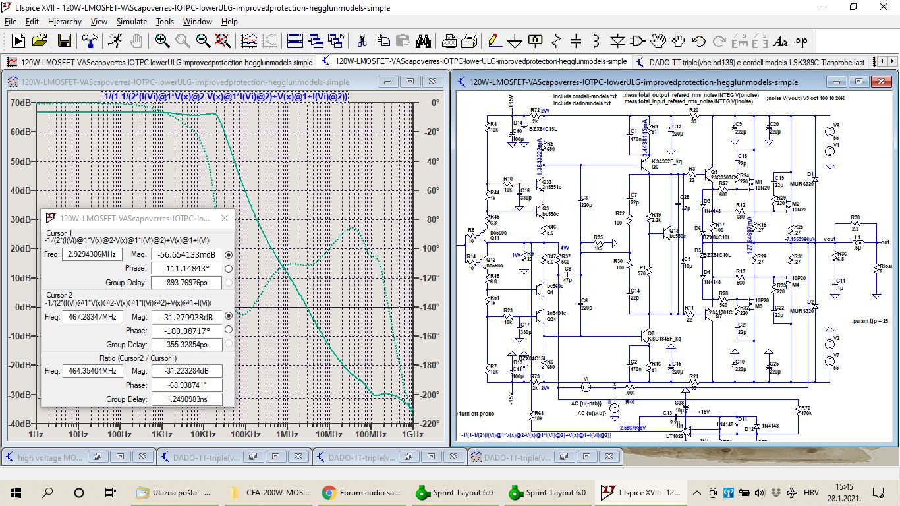The width and height of the screenshot is (900, 506).
Task: Select the Draw Wire pencil tool
Action: 494,41
